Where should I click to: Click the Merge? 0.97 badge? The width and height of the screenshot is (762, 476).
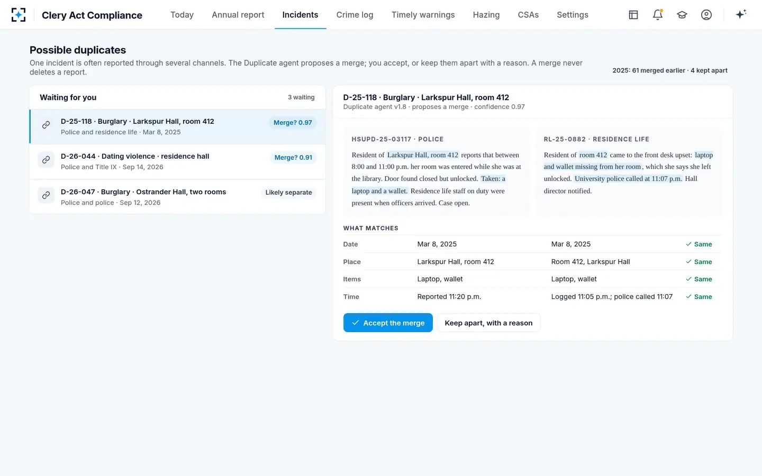[293, 123]
